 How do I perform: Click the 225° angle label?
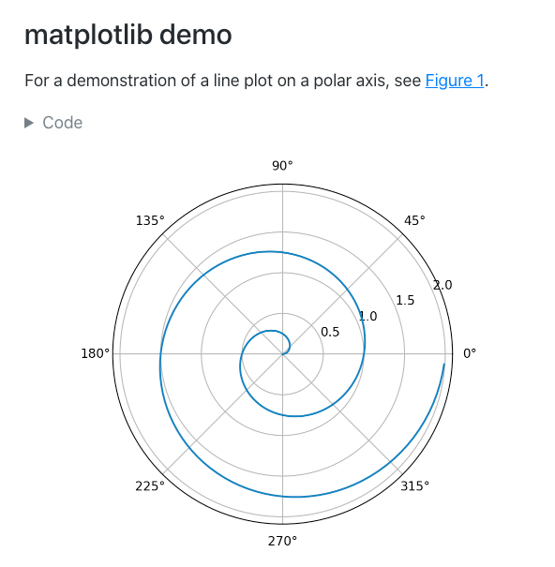150,486
